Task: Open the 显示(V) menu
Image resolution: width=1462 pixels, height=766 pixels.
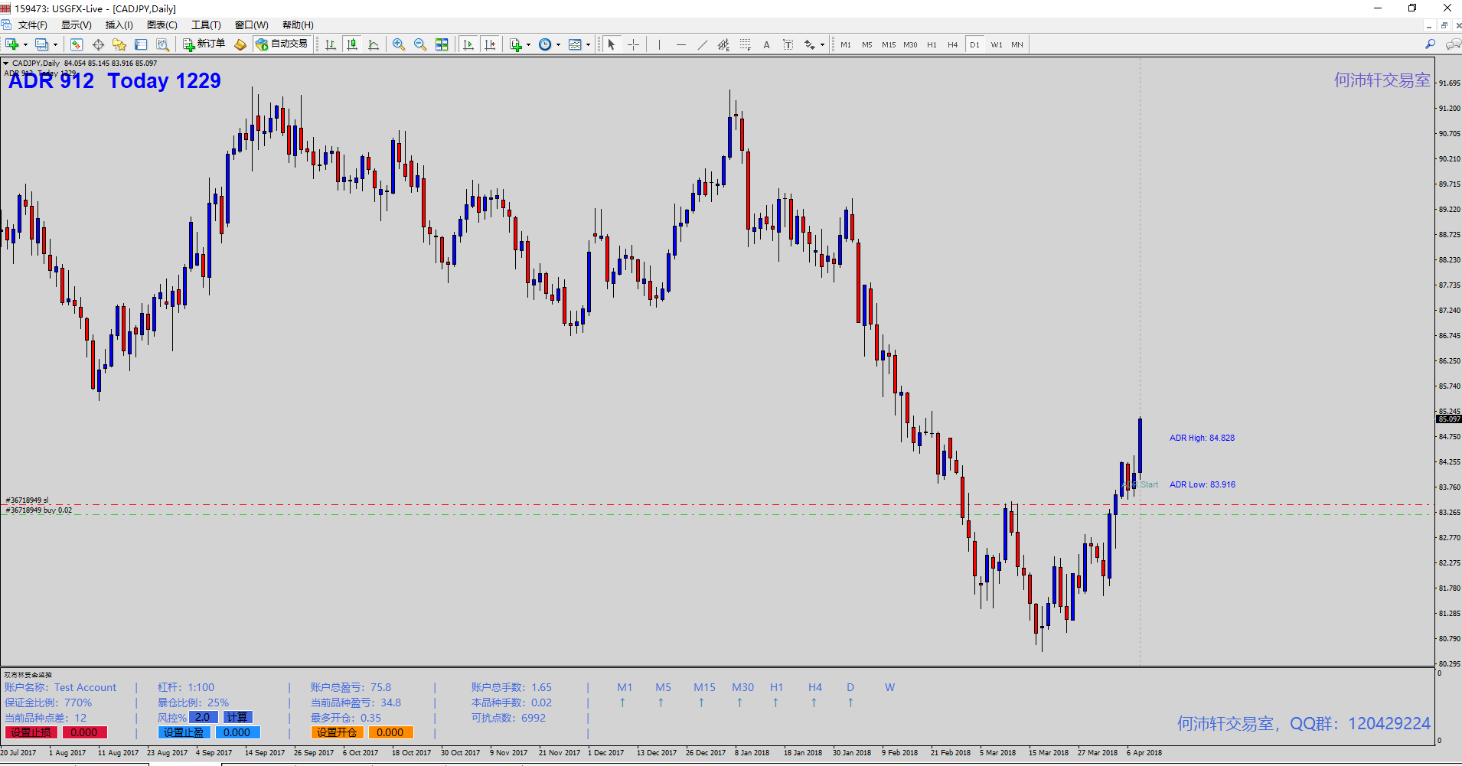Action: pos(77,25)
